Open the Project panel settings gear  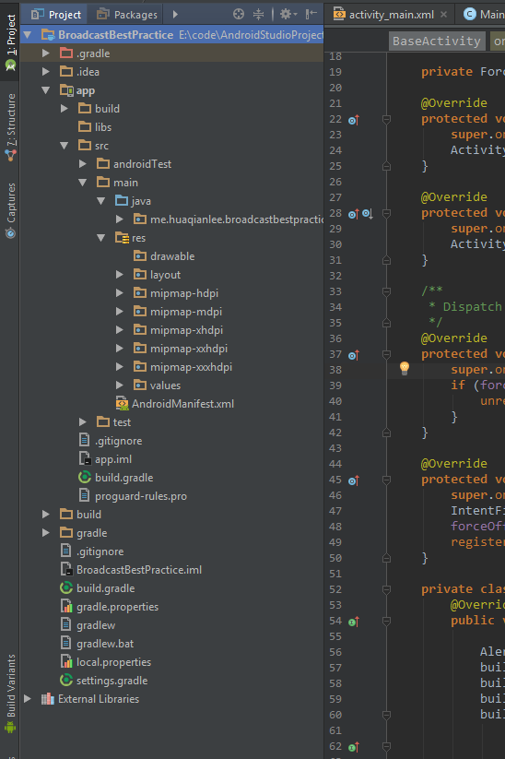[288, 15]
